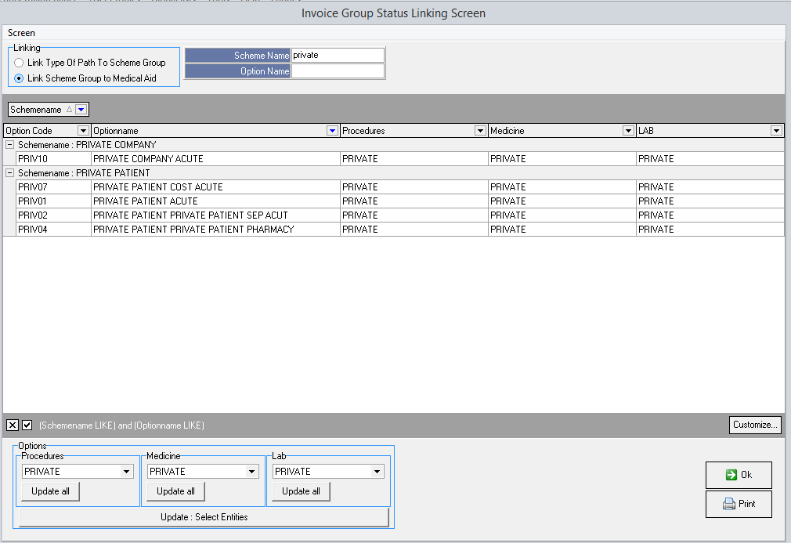Viewport: 791px width, 543px height.
Task: Open the Optionname column filter dropdown
Action: [332, 131]
